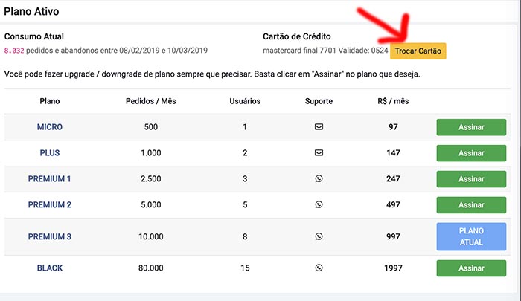Click the Trocar Cartão button
Screen dimensions: 521x301
418,51
